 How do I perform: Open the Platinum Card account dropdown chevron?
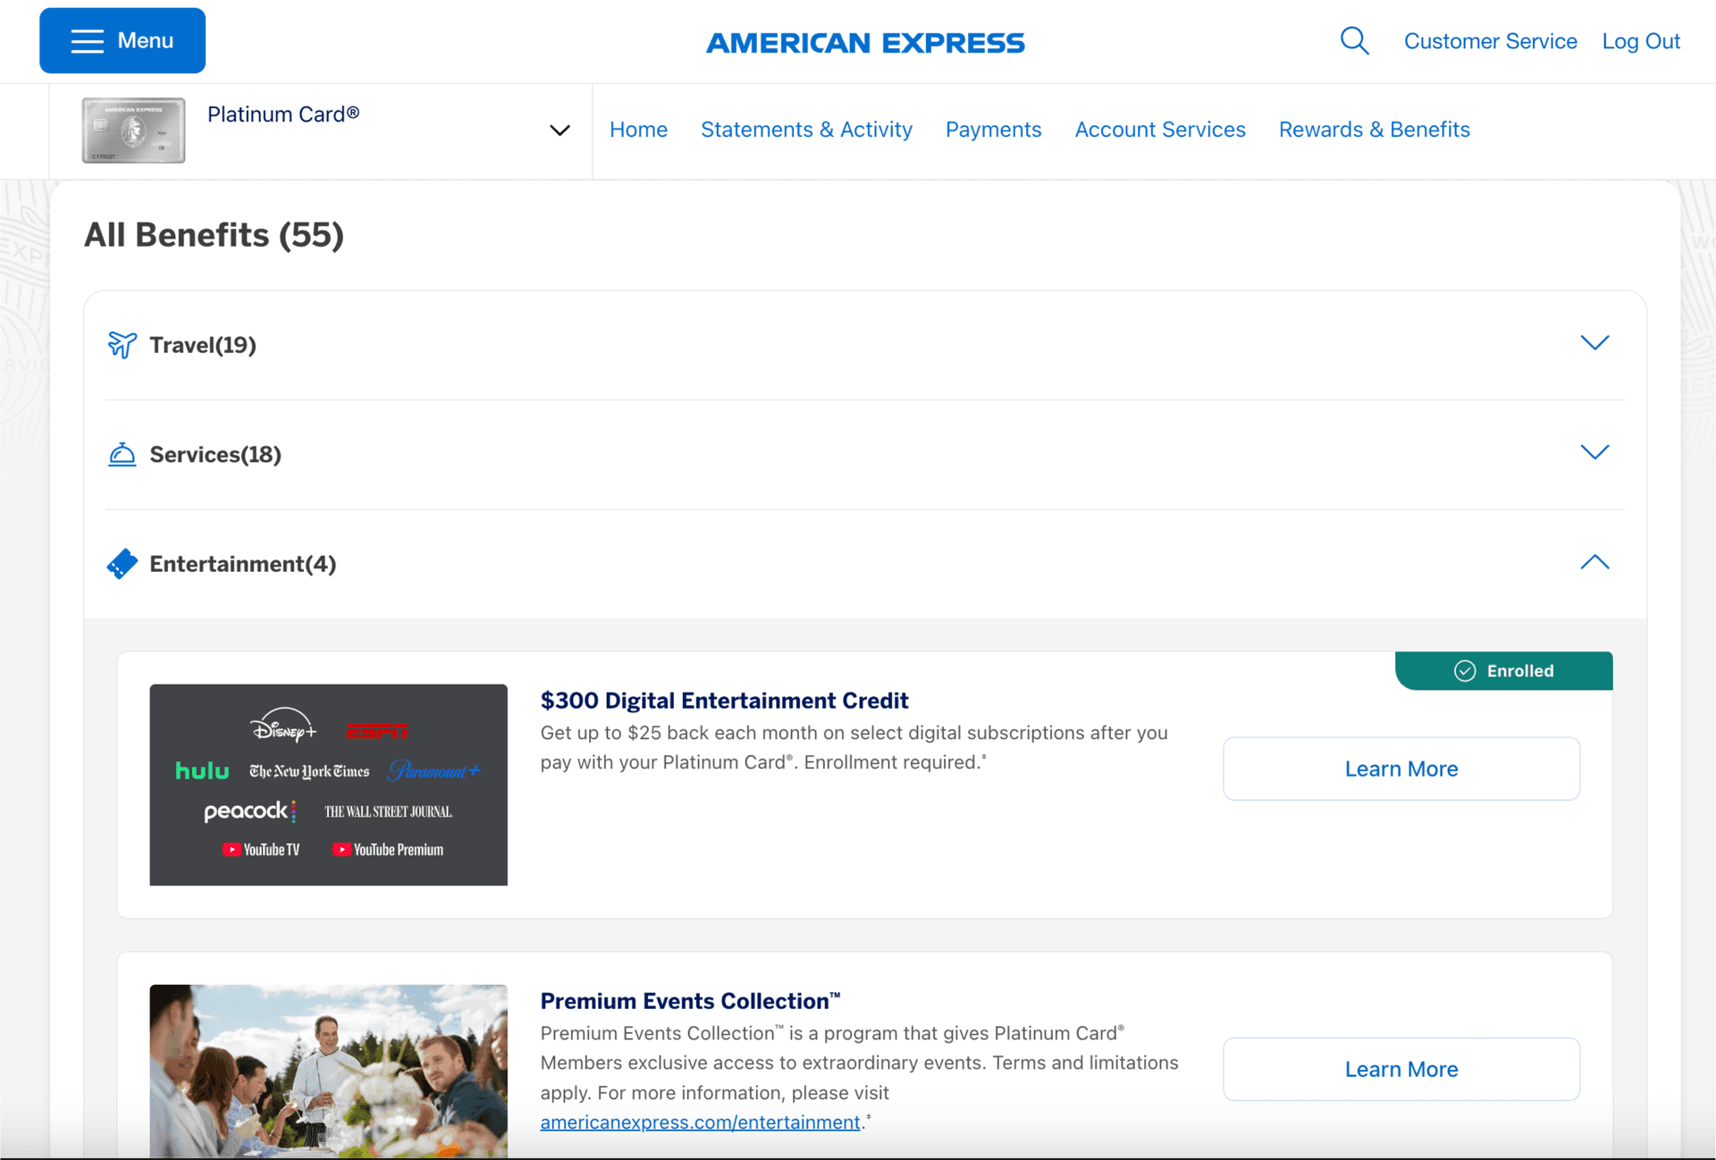(x=559, y=130)
